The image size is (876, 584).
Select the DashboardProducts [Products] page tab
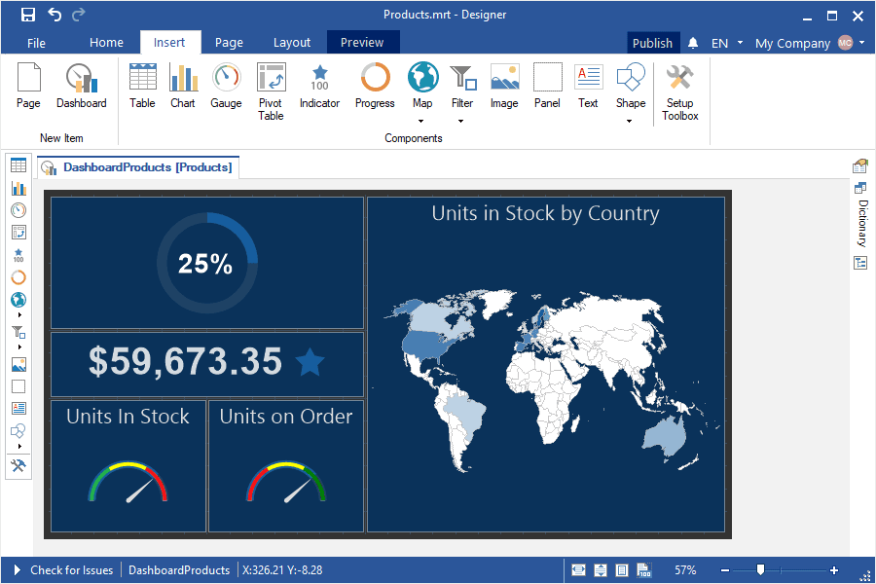138,167
